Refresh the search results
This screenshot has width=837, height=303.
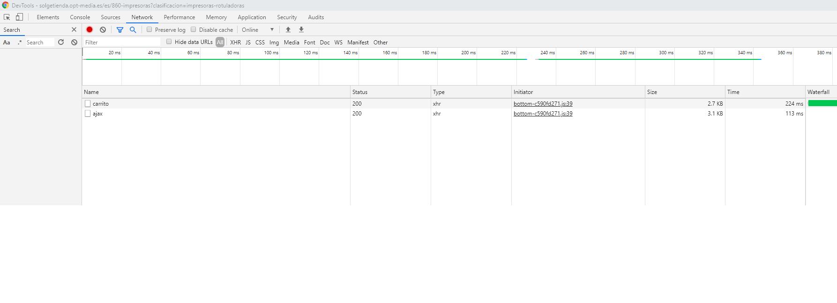[x=61, y=42]
